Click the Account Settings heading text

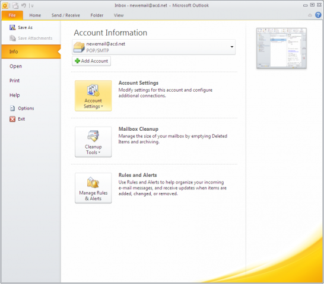click(x=138, y=83)
